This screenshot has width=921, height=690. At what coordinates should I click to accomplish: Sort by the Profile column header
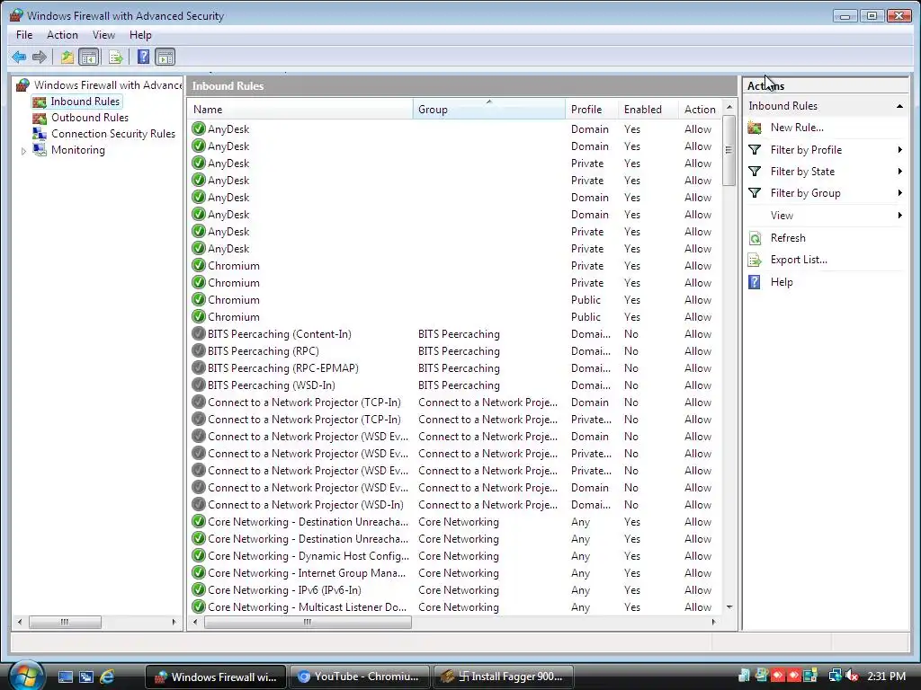pos(592,109)
